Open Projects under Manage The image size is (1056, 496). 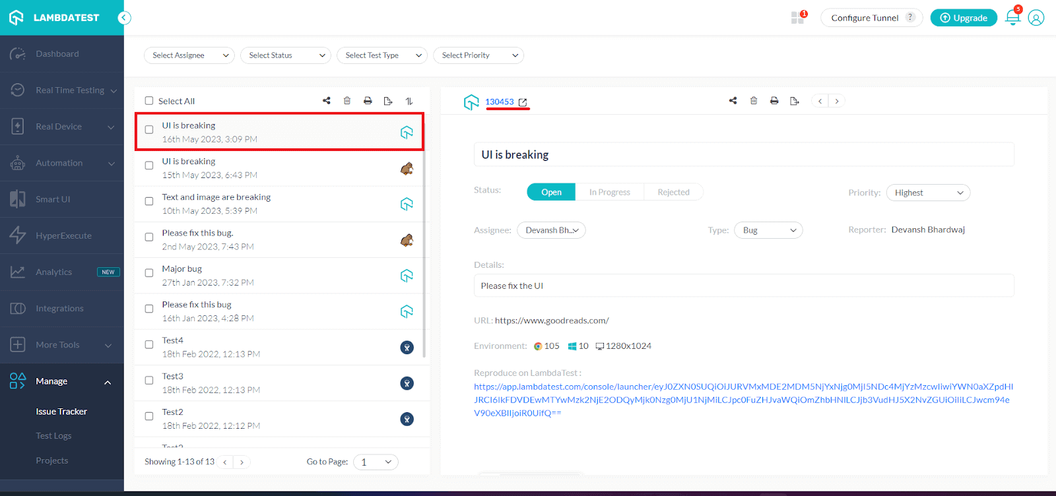click(52, 460)
